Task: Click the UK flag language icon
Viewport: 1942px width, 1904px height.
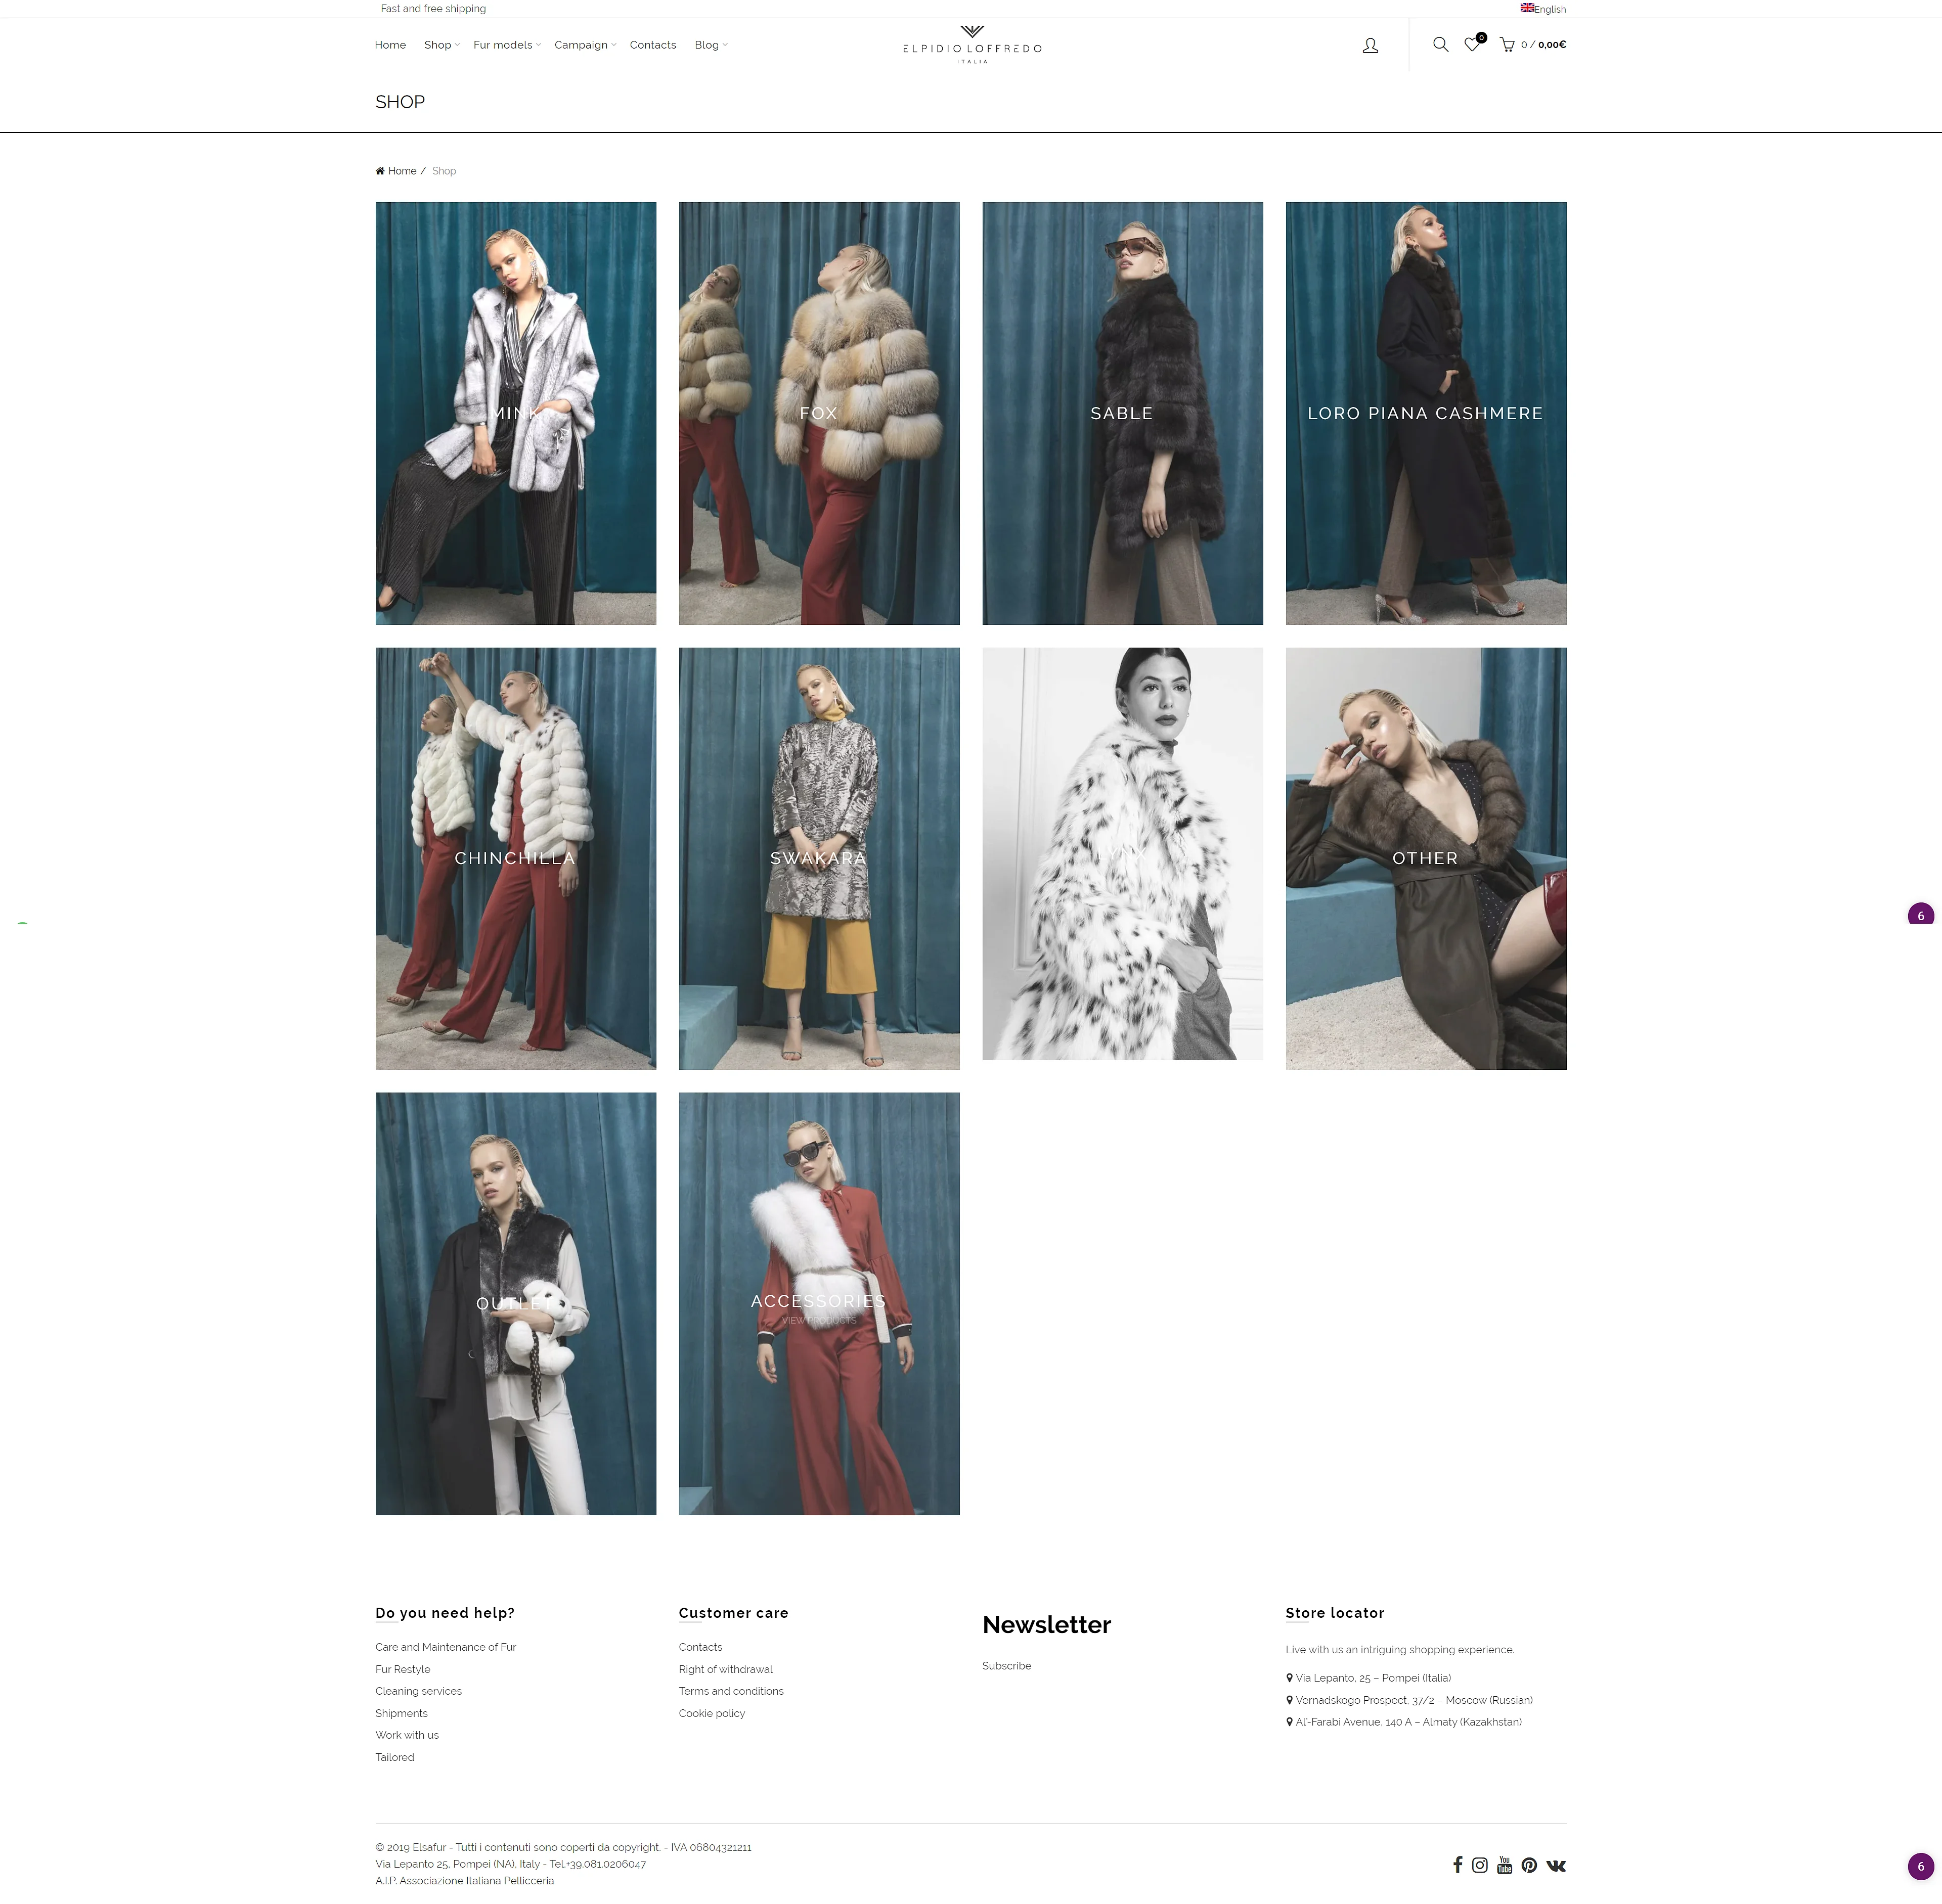Action: coord(1527,8)
